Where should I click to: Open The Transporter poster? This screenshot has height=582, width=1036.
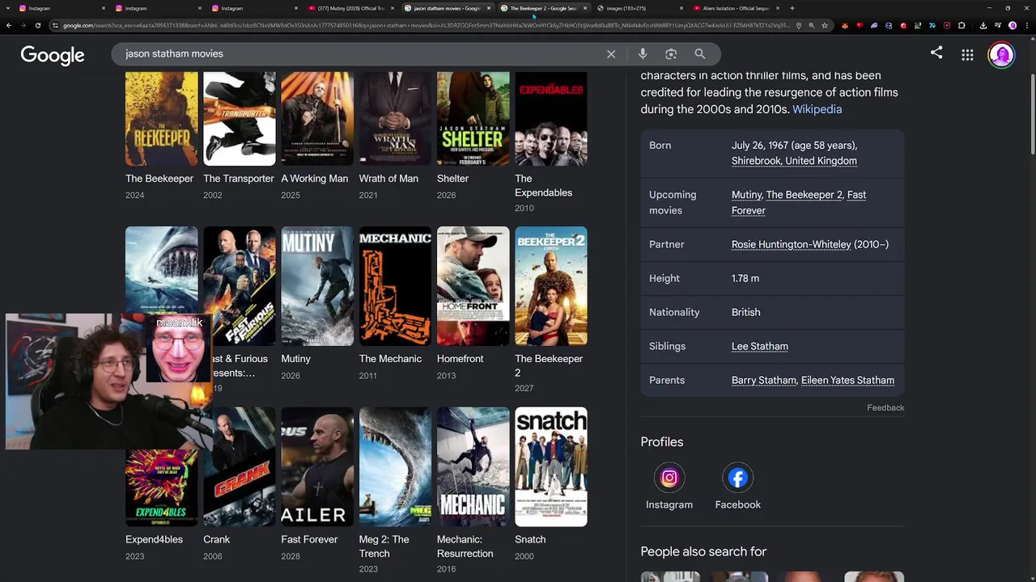pos(239,119)
